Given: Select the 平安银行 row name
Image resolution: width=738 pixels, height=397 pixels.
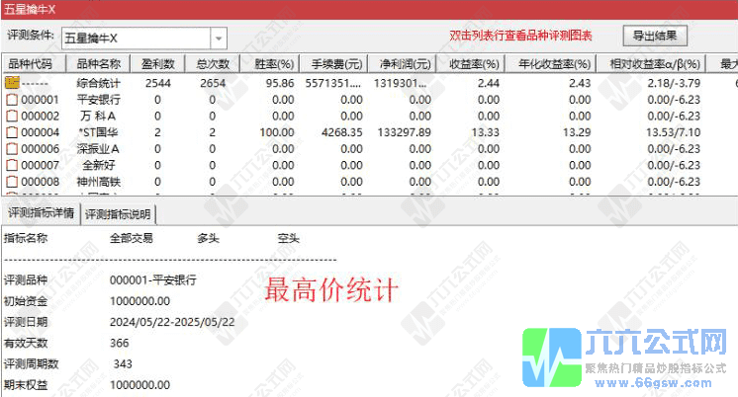Looking at the screenshot, I should tap(99, 100).
